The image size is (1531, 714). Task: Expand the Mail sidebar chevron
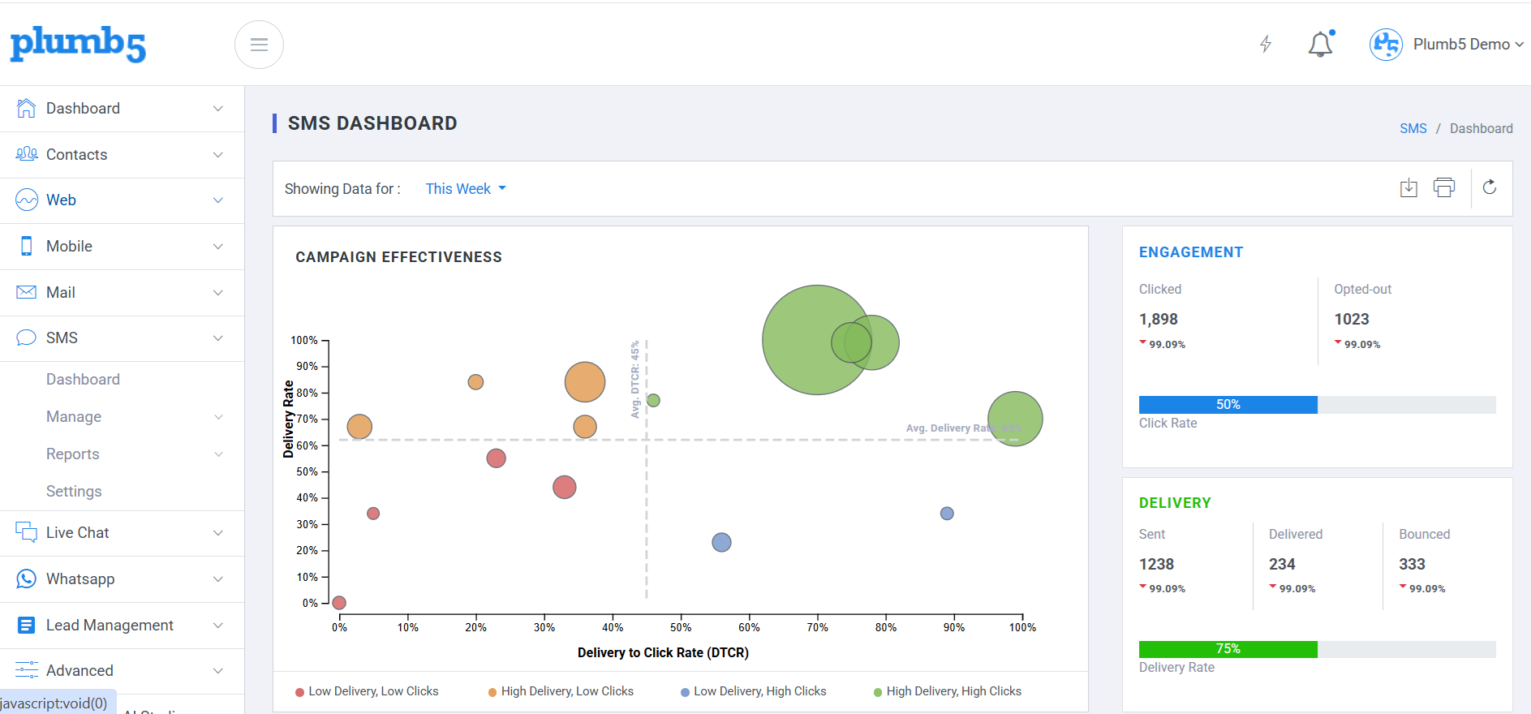pyautogui.click(x=218, y=293)
